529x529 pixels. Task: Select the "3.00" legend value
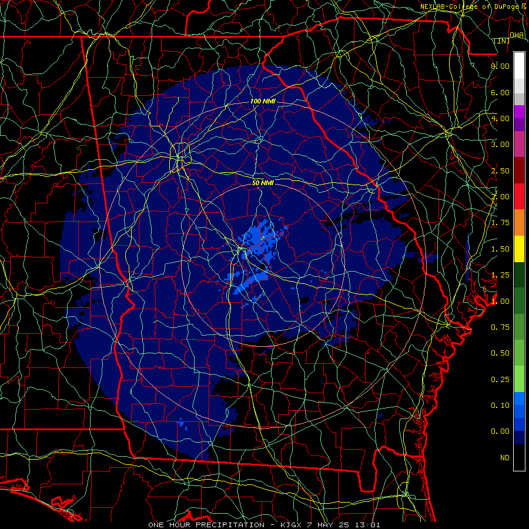(x=500, y=145)
